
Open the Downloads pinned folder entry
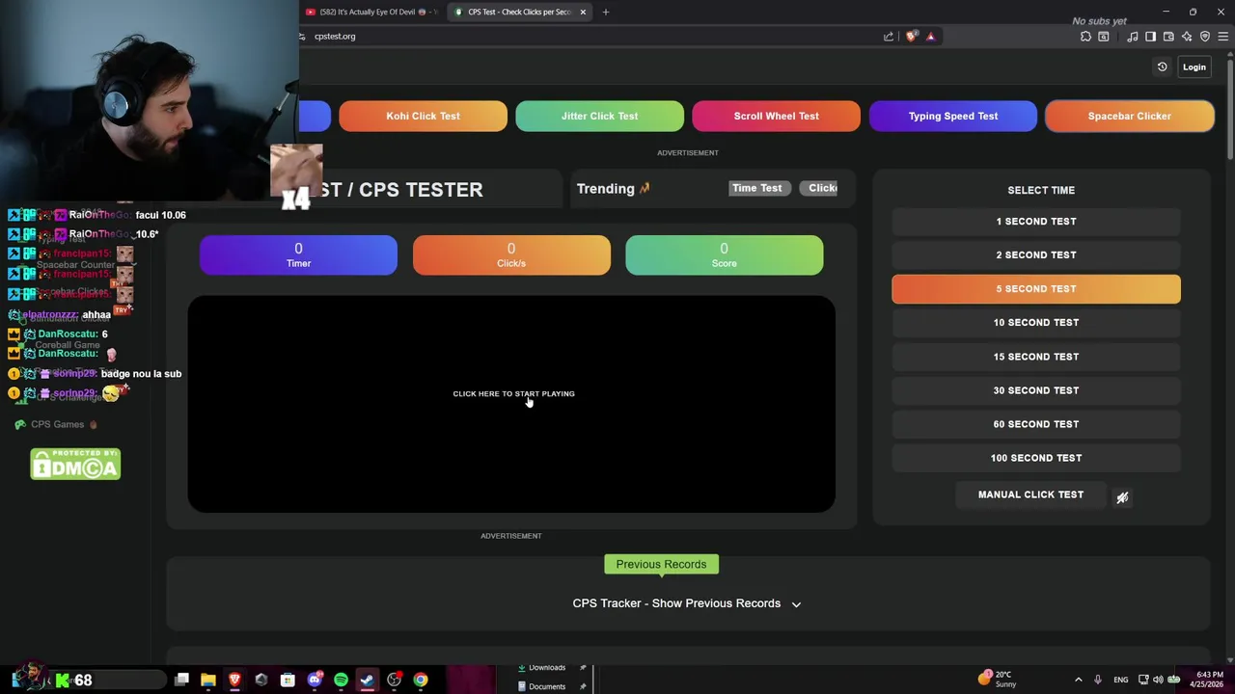(547, 668)
